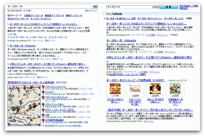Open 検索設定 link on Yahoo

pyautogui.click(x=184, y=9)
